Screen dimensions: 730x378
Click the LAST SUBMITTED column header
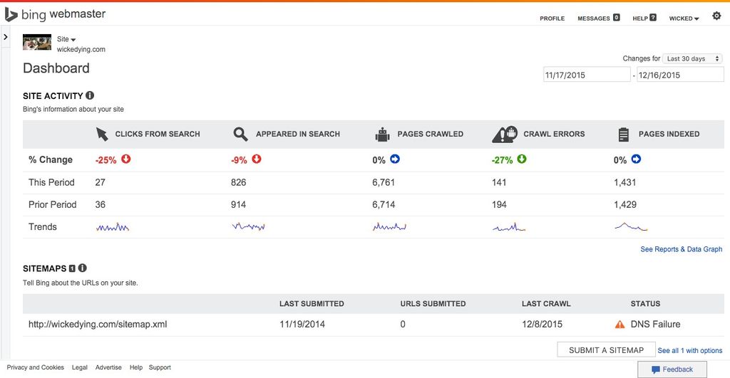pos(312,303)
